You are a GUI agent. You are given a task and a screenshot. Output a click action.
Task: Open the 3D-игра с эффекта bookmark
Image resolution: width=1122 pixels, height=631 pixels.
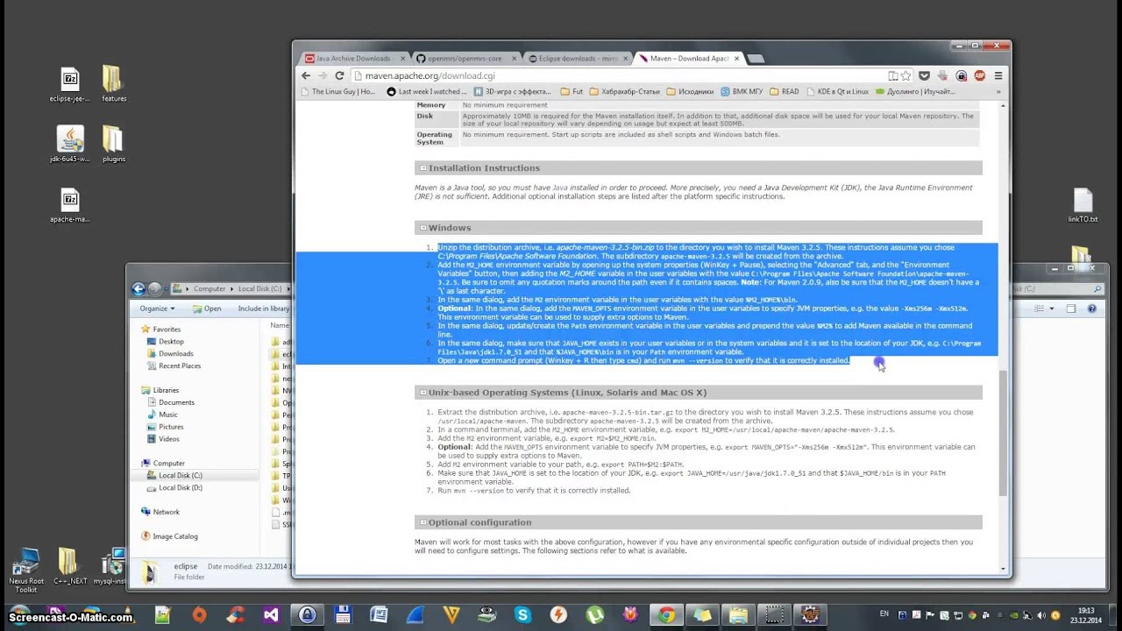[513, 91]
